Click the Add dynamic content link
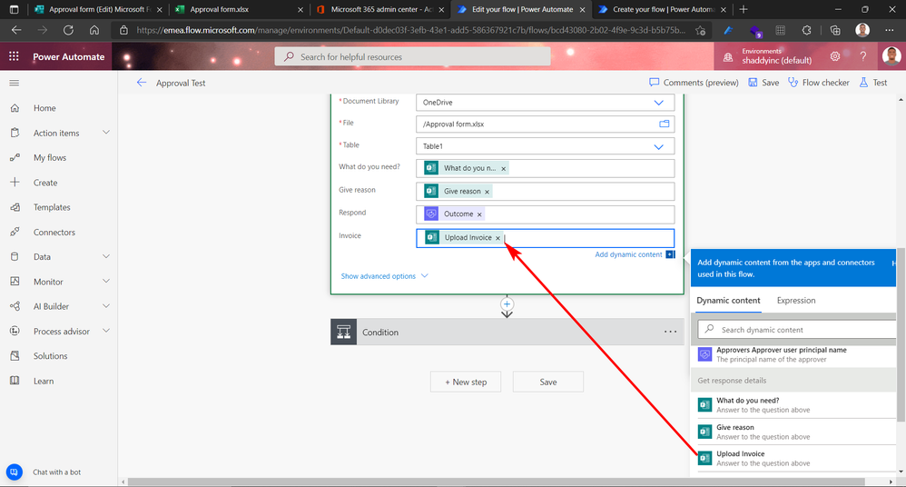Screen dimensions: 906x487 tap(628, 254)
